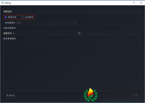
Task: Expand the 发布者身份 dropdown arrow
Action: pyautogui.click(x=75, y=23)
